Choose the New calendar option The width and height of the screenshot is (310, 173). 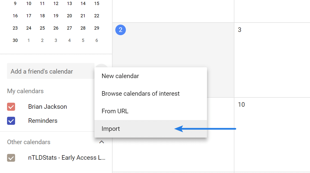[x=120, y=76]
